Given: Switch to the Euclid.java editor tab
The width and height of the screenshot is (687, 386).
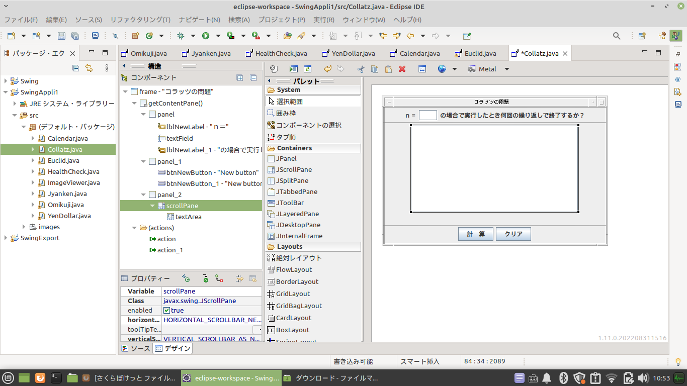Looking at the screenshot, I should point(475,53).
